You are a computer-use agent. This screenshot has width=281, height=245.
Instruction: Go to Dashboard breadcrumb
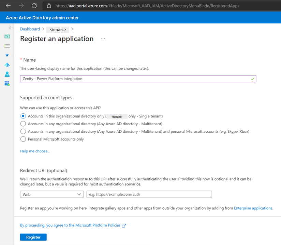click(x=30, y=29)
